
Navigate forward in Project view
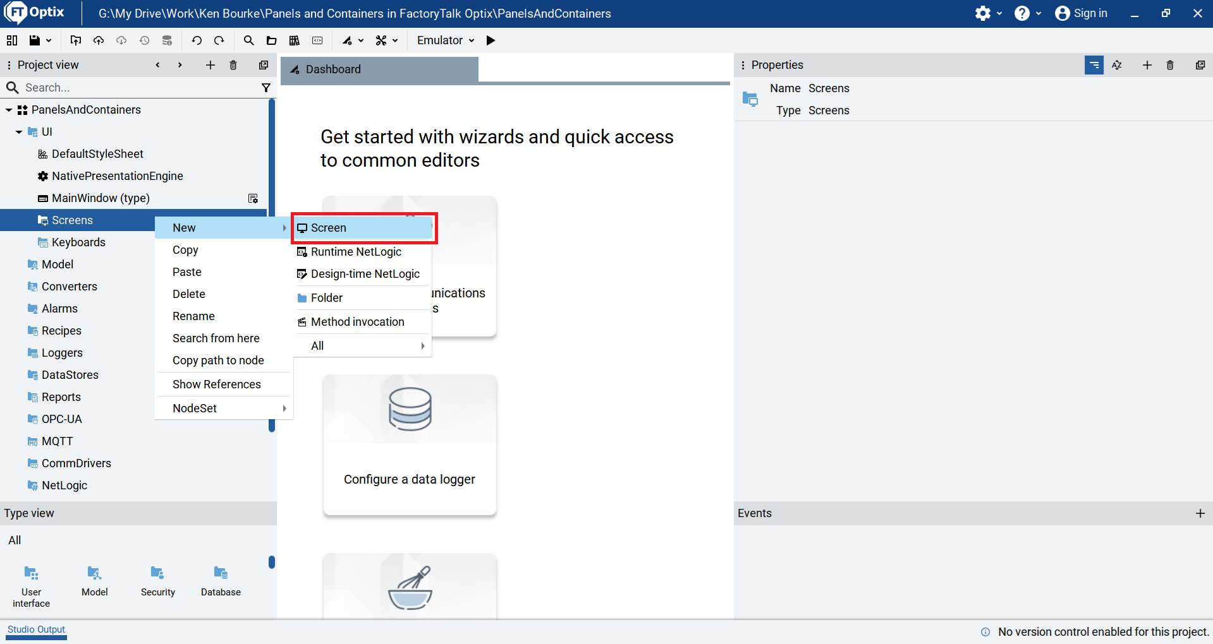click(180, 65)
